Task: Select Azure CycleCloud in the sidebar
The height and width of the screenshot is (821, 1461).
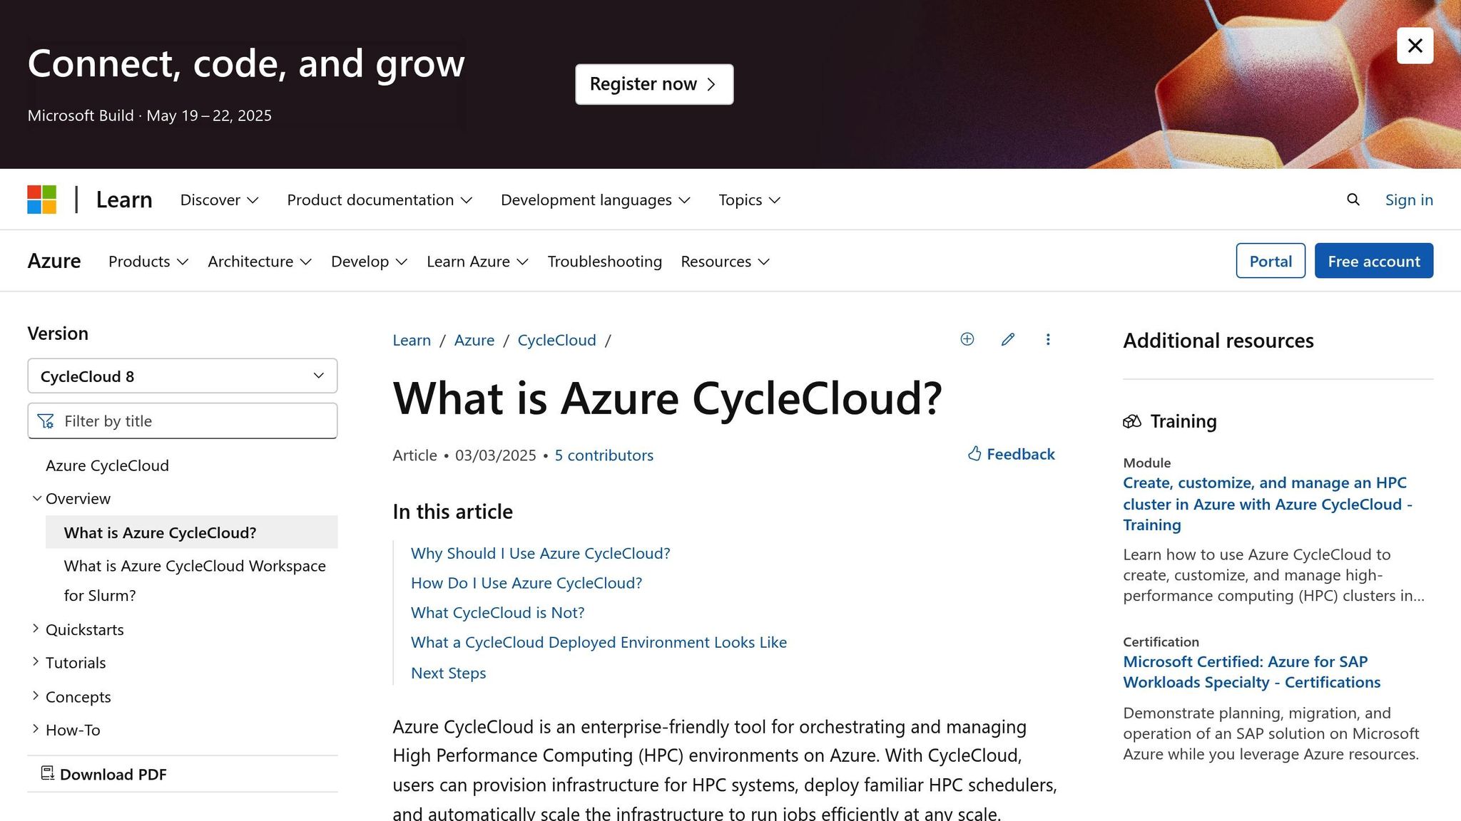Action: 107,465
